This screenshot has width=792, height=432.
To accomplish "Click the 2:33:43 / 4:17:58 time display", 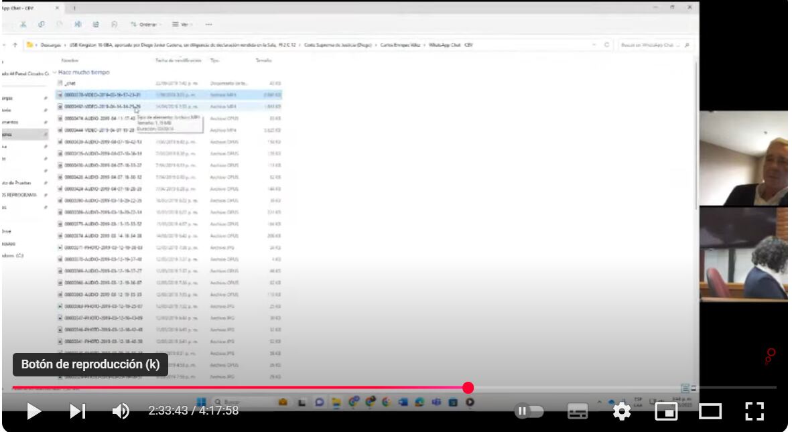I will pyautogui.click(x=193, y=411).
